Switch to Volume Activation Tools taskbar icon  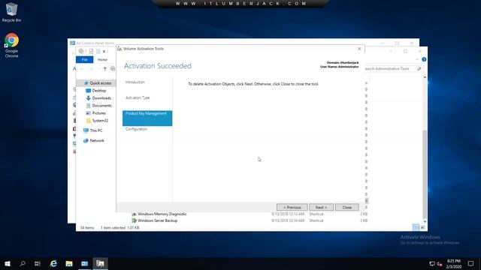coord(100,263)
